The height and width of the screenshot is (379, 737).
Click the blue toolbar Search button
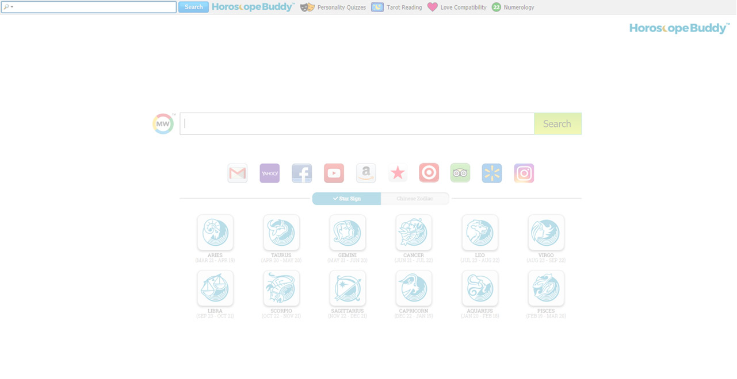pos(193,7)
